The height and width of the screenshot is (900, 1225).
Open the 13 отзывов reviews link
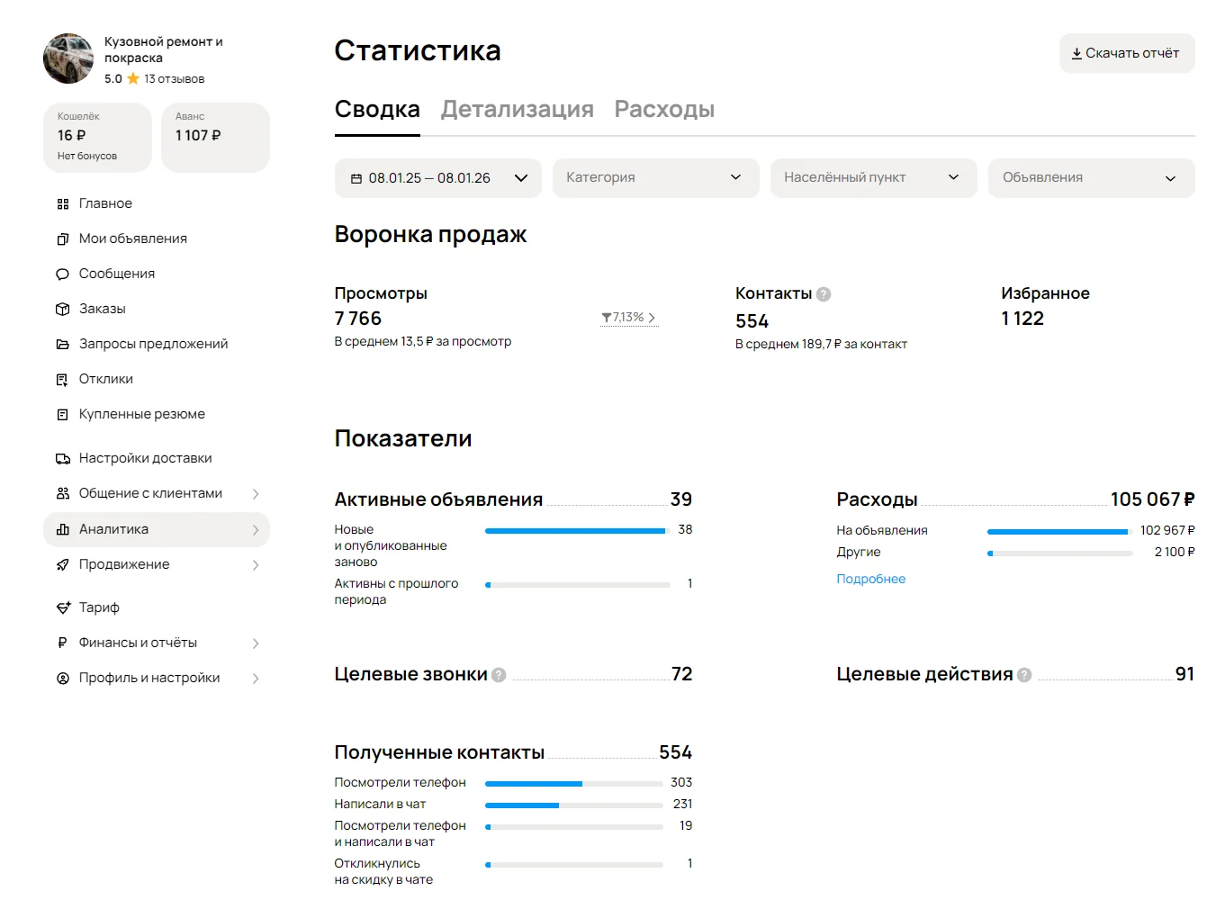[x=175, y=79]
